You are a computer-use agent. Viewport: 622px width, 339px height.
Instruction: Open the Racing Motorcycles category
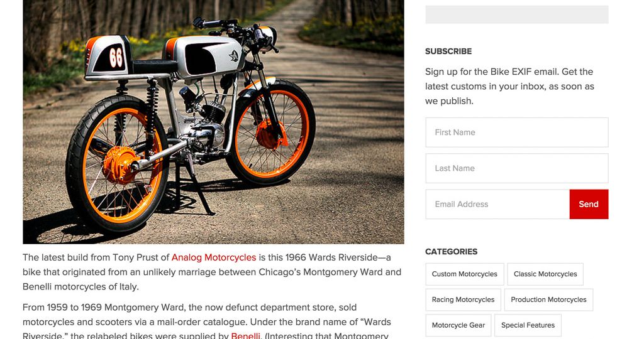(463, 300)
